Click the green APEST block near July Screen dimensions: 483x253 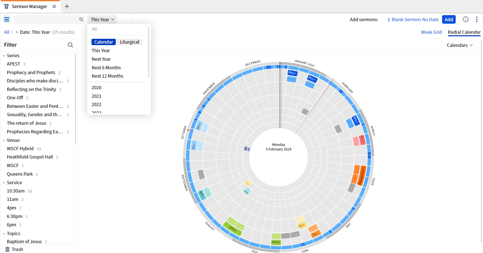click(276, 242)
